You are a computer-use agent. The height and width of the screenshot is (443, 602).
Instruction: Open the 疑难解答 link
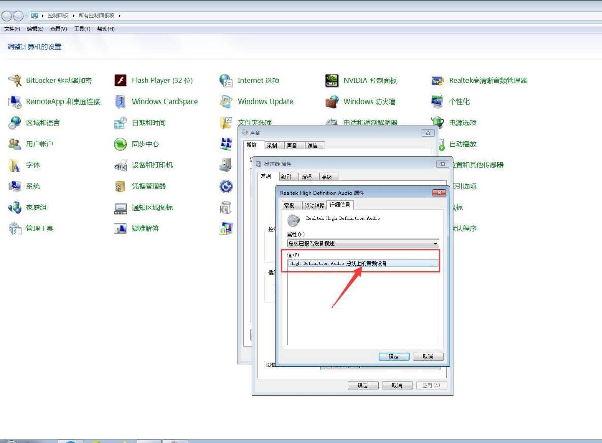point(145,228)
